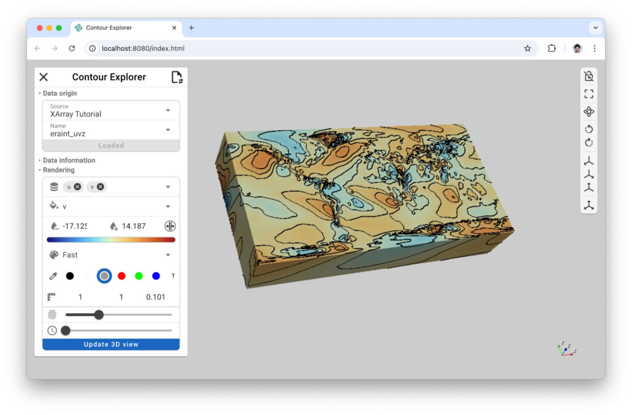
Task: Click the file export icon beside Contour Explorer title
Action: pos(177,76)
